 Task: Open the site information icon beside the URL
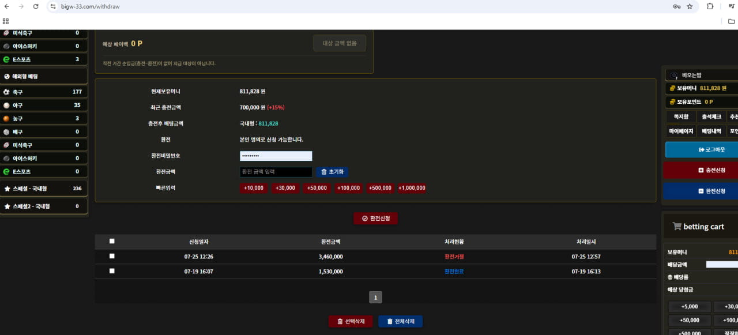53,6
